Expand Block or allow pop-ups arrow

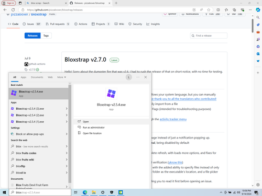(x=67, y=134)
